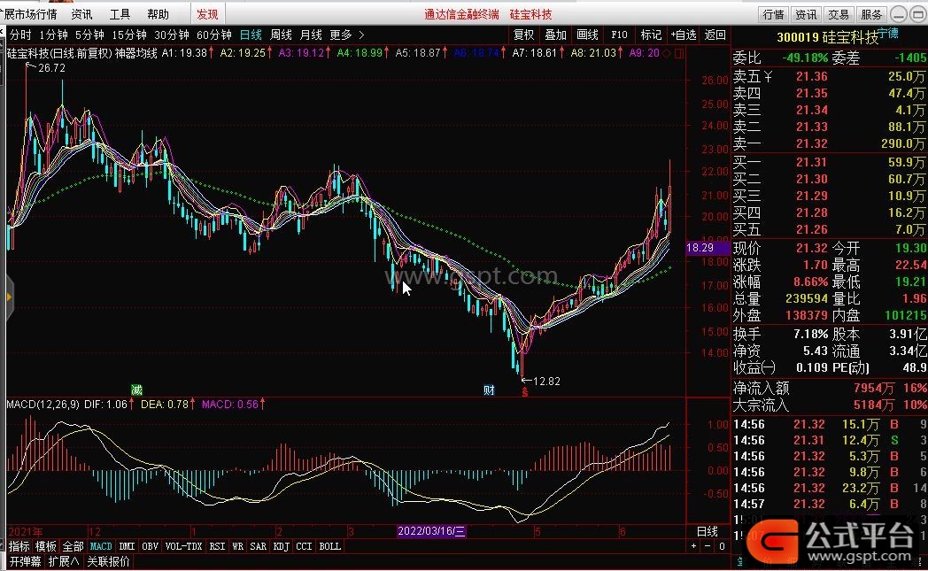Select the MACD indicator tab
This screenshot has width=928, height=571.
pos(101,546)
